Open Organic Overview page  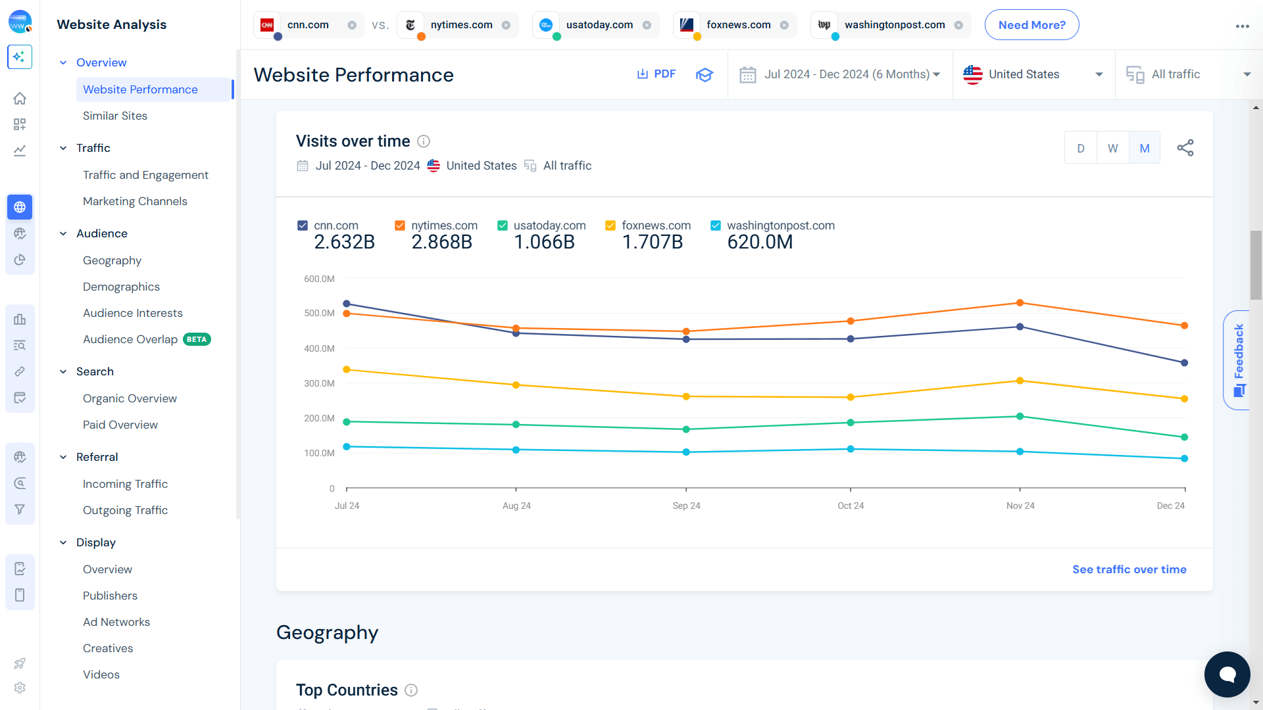tap(130, 398)
